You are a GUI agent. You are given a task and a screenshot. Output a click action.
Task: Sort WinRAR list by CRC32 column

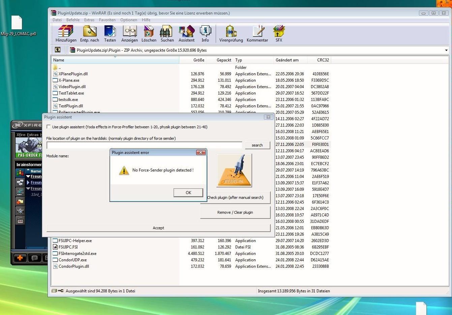click(319, 60)
